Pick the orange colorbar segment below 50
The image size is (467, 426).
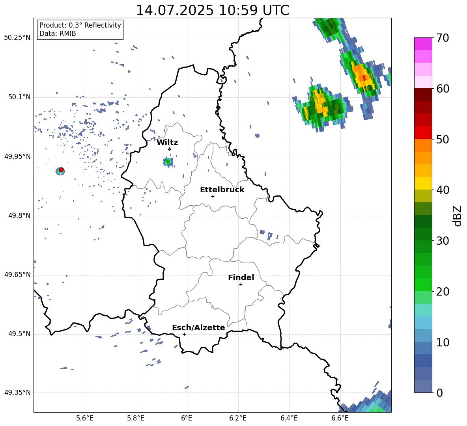[x=423, y=145]
